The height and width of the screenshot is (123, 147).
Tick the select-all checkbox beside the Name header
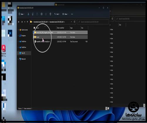click(x=34, y=28)
